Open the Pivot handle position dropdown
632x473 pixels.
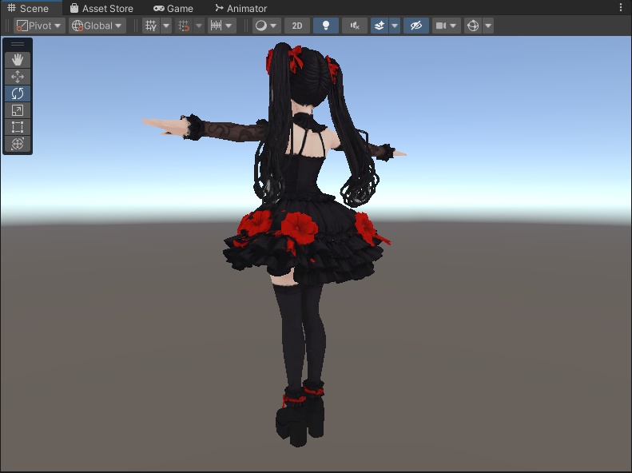38,26
